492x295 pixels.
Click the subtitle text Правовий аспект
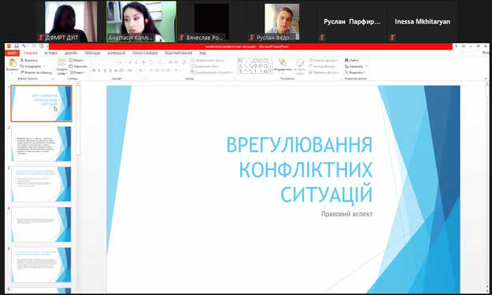346,214
